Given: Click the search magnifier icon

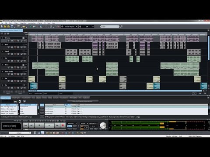Looking at the screenshot, I should click(x=121, y=27).
